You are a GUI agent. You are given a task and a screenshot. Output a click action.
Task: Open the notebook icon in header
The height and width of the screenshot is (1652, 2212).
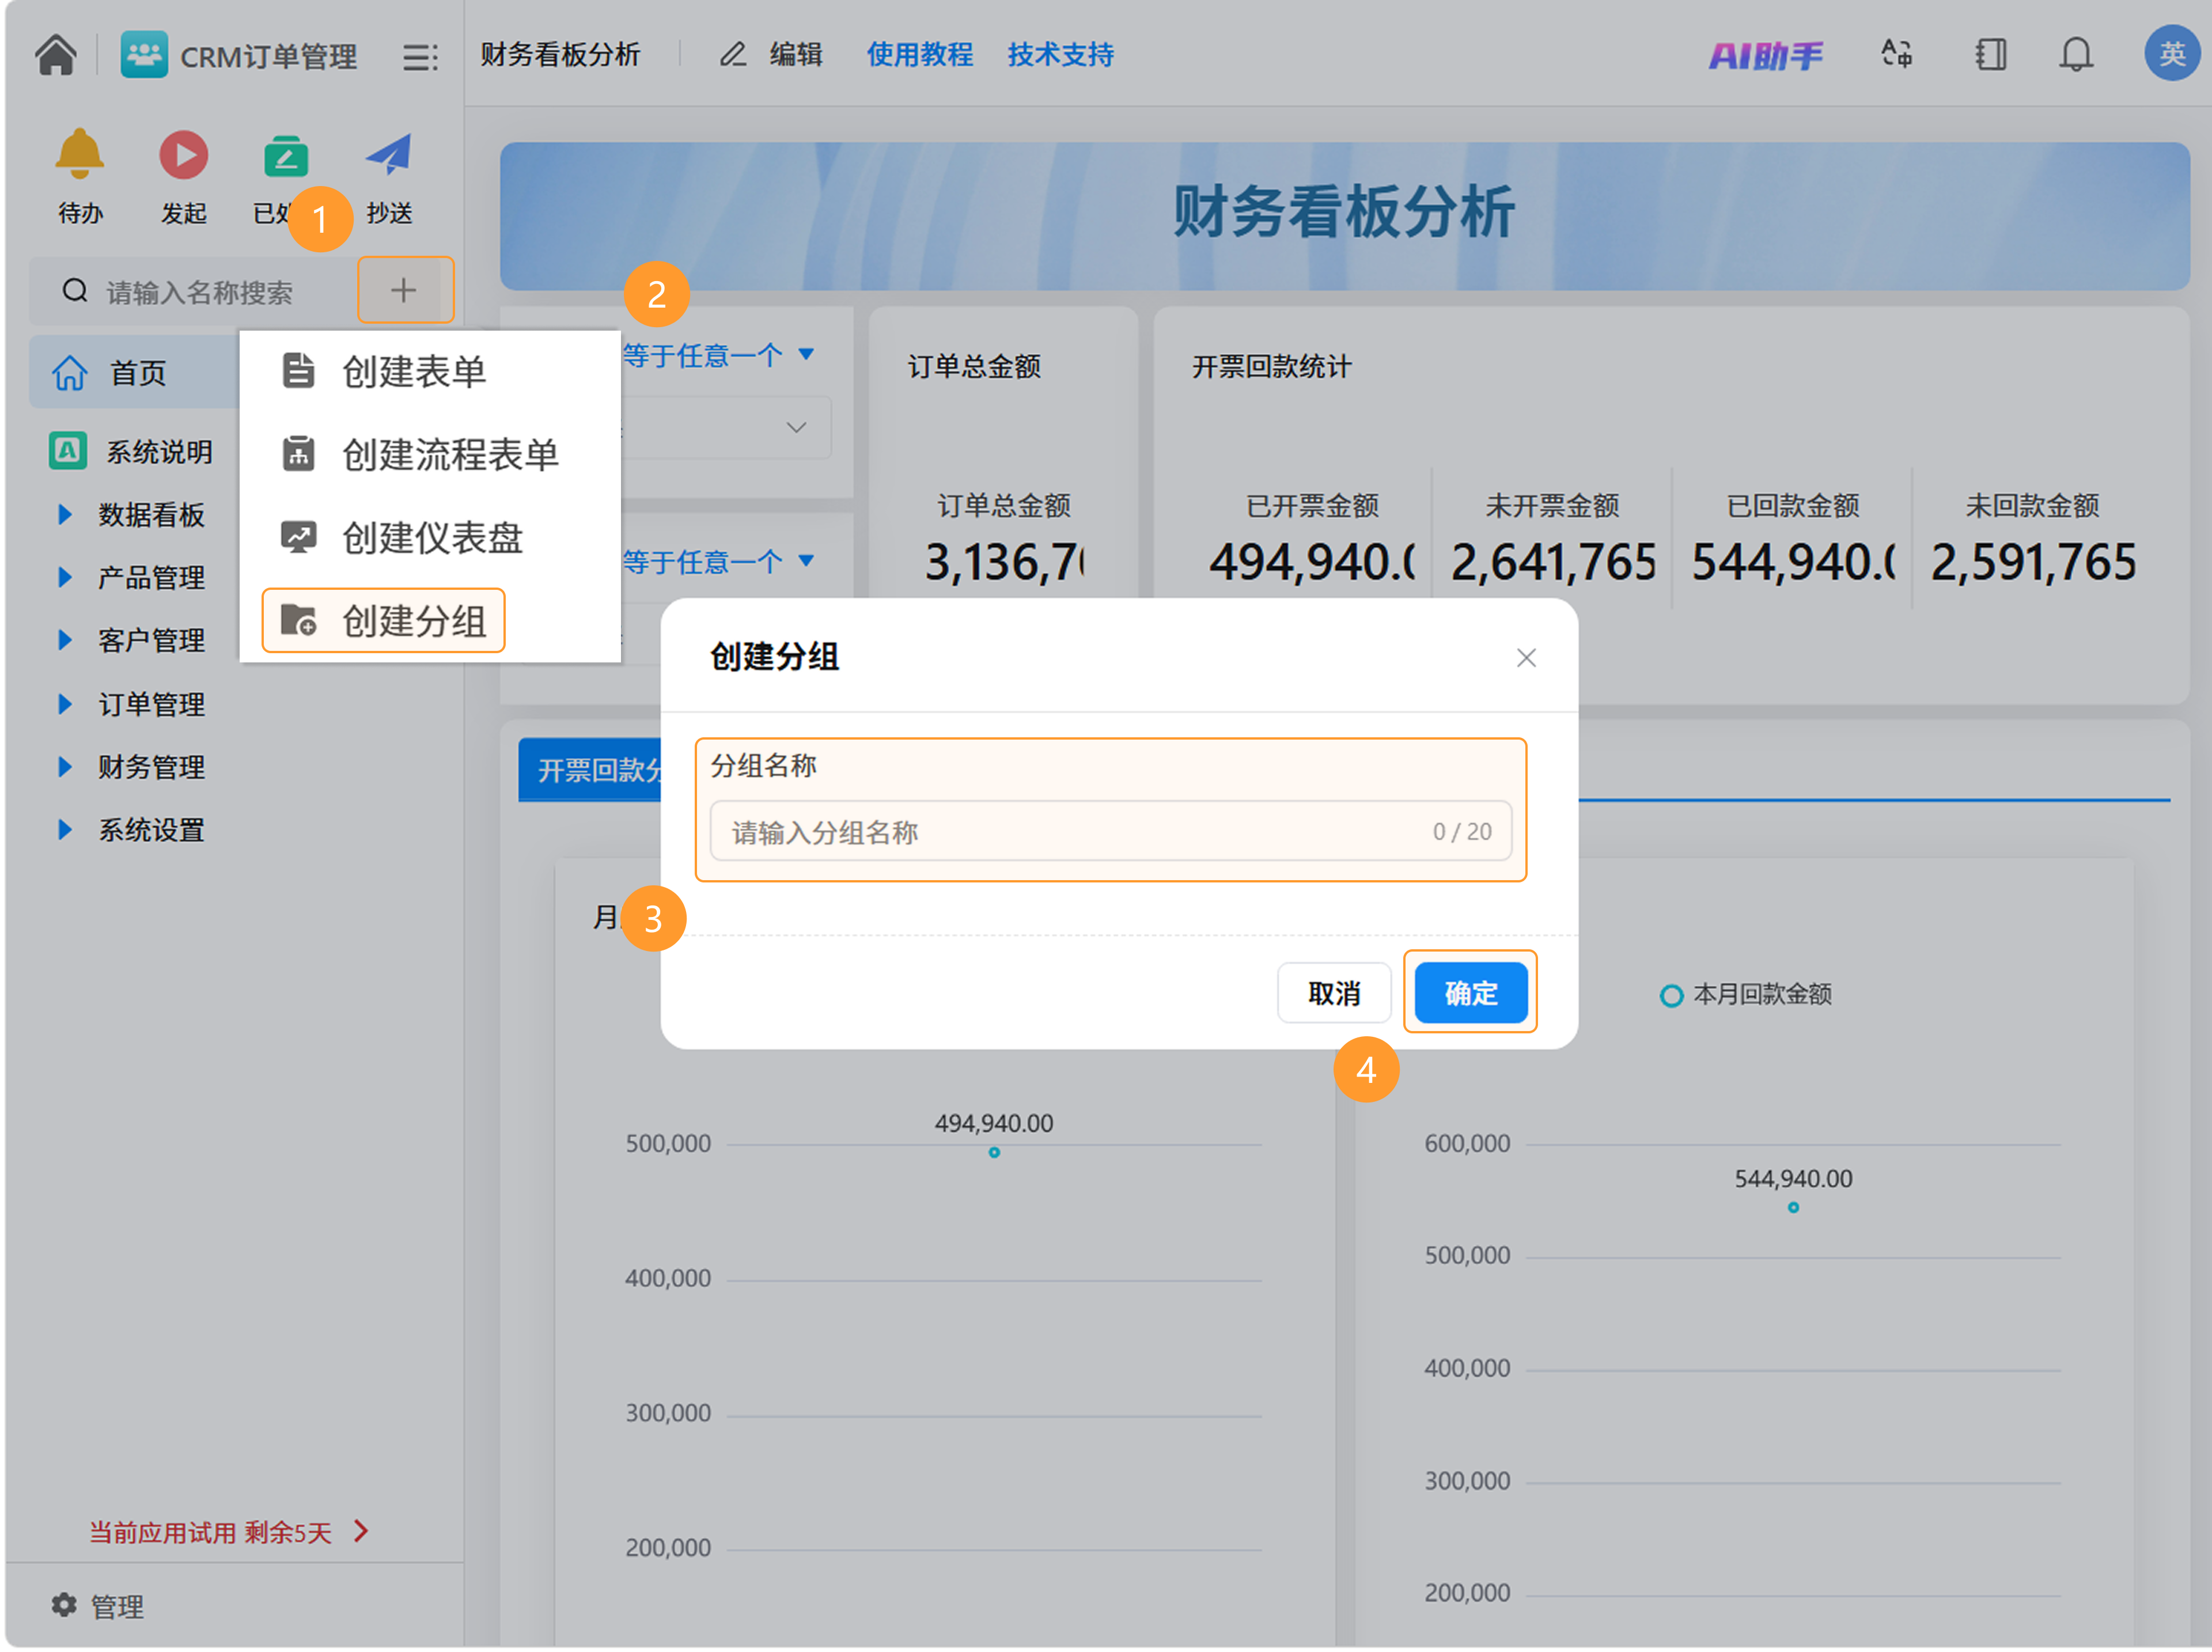click(1991, 54)
